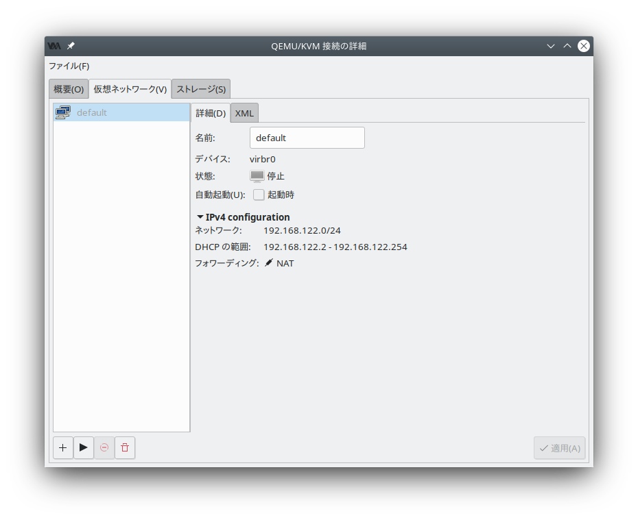Select the 仮想ネットワーク(V) tab
The image size is (638, 520).
click(130, 89)
